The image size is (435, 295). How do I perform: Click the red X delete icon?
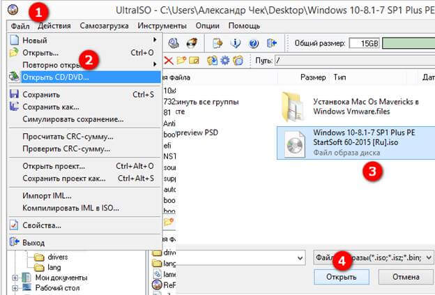[169, 61]
